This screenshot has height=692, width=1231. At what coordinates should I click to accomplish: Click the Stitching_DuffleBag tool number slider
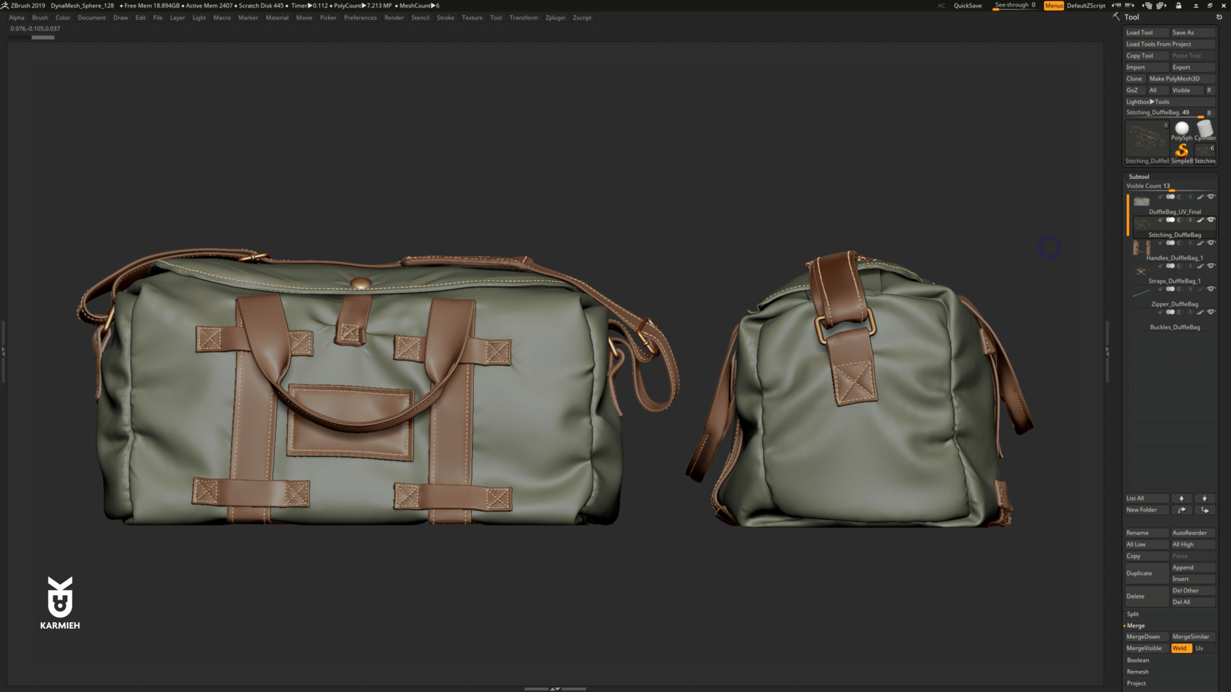tap(1164, 113)
